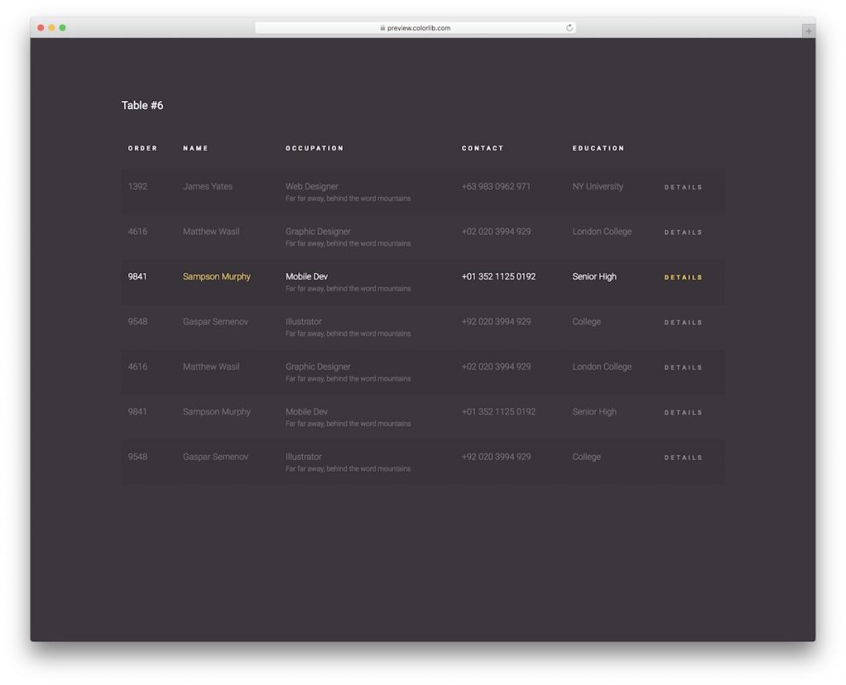Screen dimensions: 846x685
Task: Select the name Sampson Murphy
Action: tap(216, 277)
